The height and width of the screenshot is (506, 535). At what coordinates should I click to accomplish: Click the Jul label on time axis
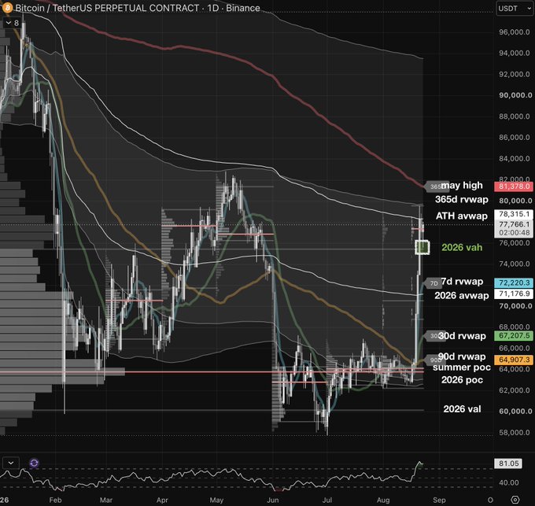[x=327, y=500]
